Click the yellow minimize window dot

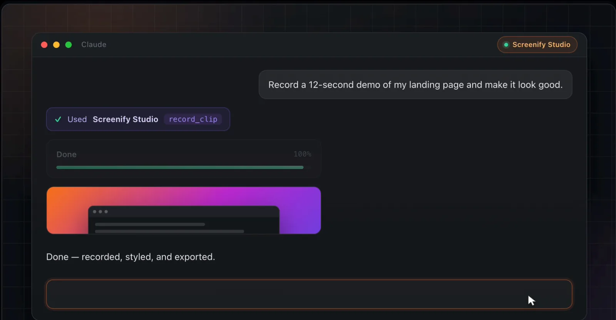(56, 45)
